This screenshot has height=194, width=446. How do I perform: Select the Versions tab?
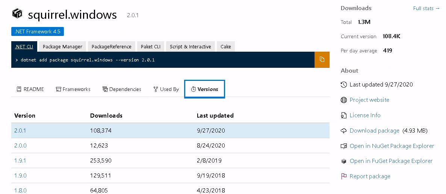click(204, 90)
